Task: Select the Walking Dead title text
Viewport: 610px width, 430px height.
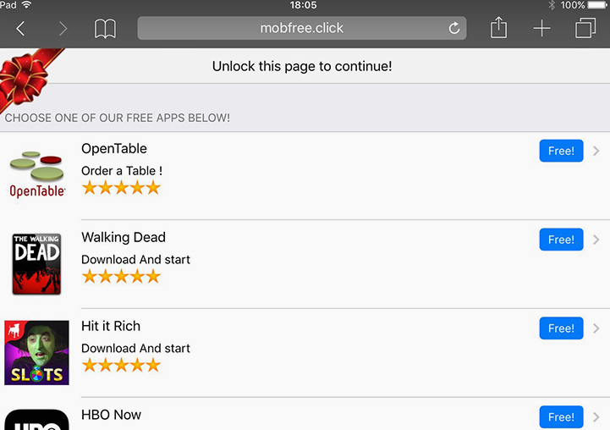Action: [124, 237]
